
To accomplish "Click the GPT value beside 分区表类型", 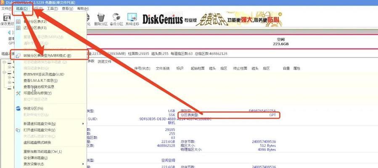I will point(272,115).
